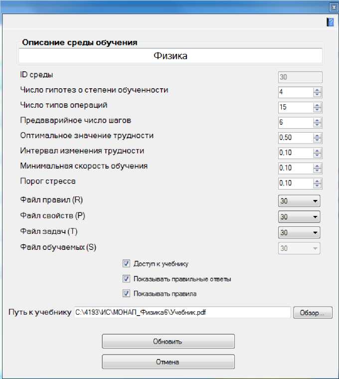Click the Отмена button
The width and height of the screenshot is (339, 379).
pos(168,362)
